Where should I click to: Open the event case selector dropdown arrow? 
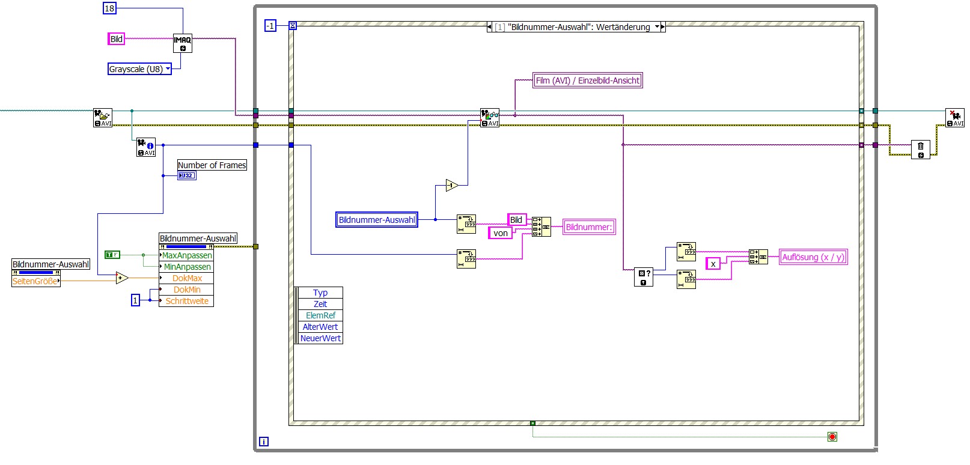pos(657,27)
